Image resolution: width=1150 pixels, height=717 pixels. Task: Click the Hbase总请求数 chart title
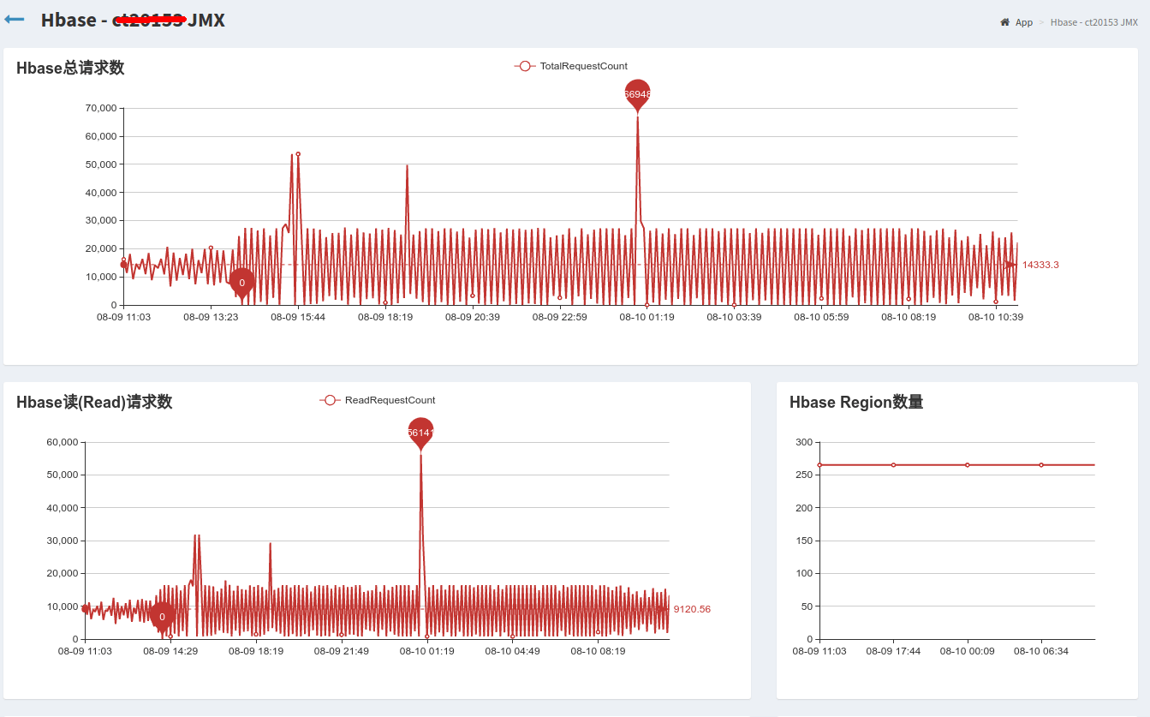click(x=70, y=68)
